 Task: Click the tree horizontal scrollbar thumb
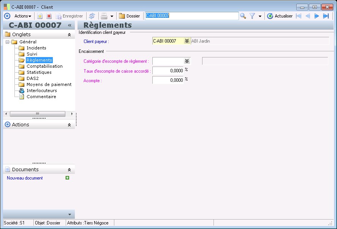pyautogui.click(x=38, y=114)
